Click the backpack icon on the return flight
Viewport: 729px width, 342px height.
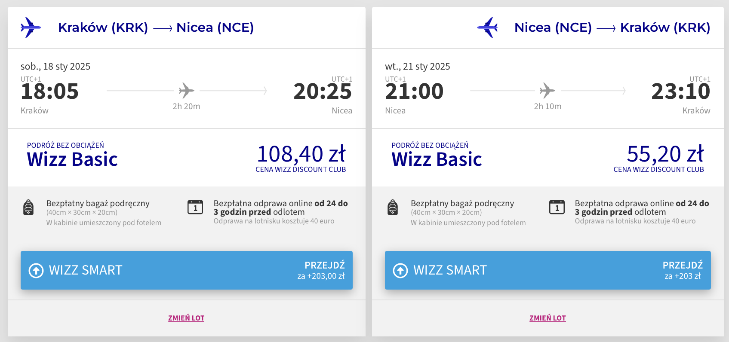coord(393,208)
